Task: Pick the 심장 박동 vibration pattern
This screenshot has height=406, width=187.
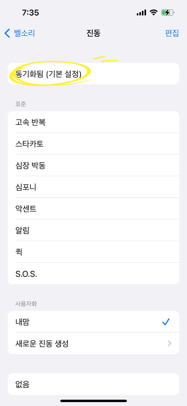Action: point(93,166)
